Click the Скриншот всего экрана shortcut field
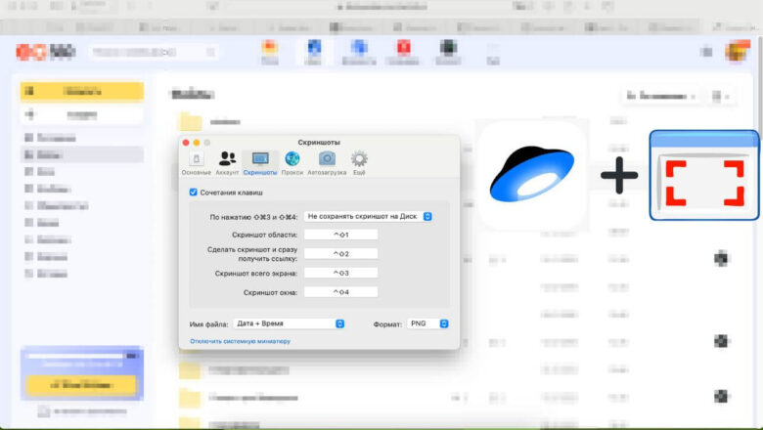Viewport: 763px width, 430px height. tap(341, 273)
